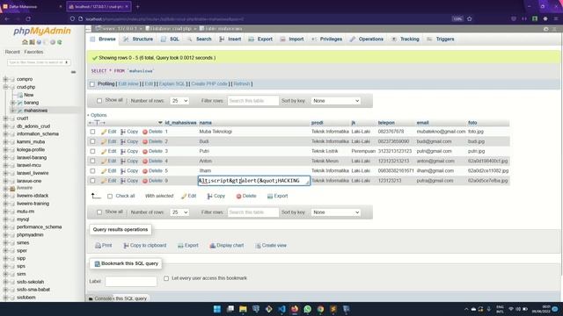Click the Copy icon in the Budi row

click(123, 141)
